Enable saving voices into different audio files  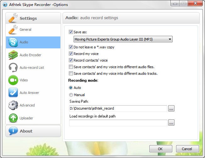[x=71, y=67]
